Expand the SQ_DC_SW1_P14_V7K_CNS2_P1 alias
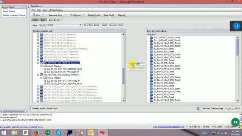This screenshot has height=136, width=242. coord(45,80)
